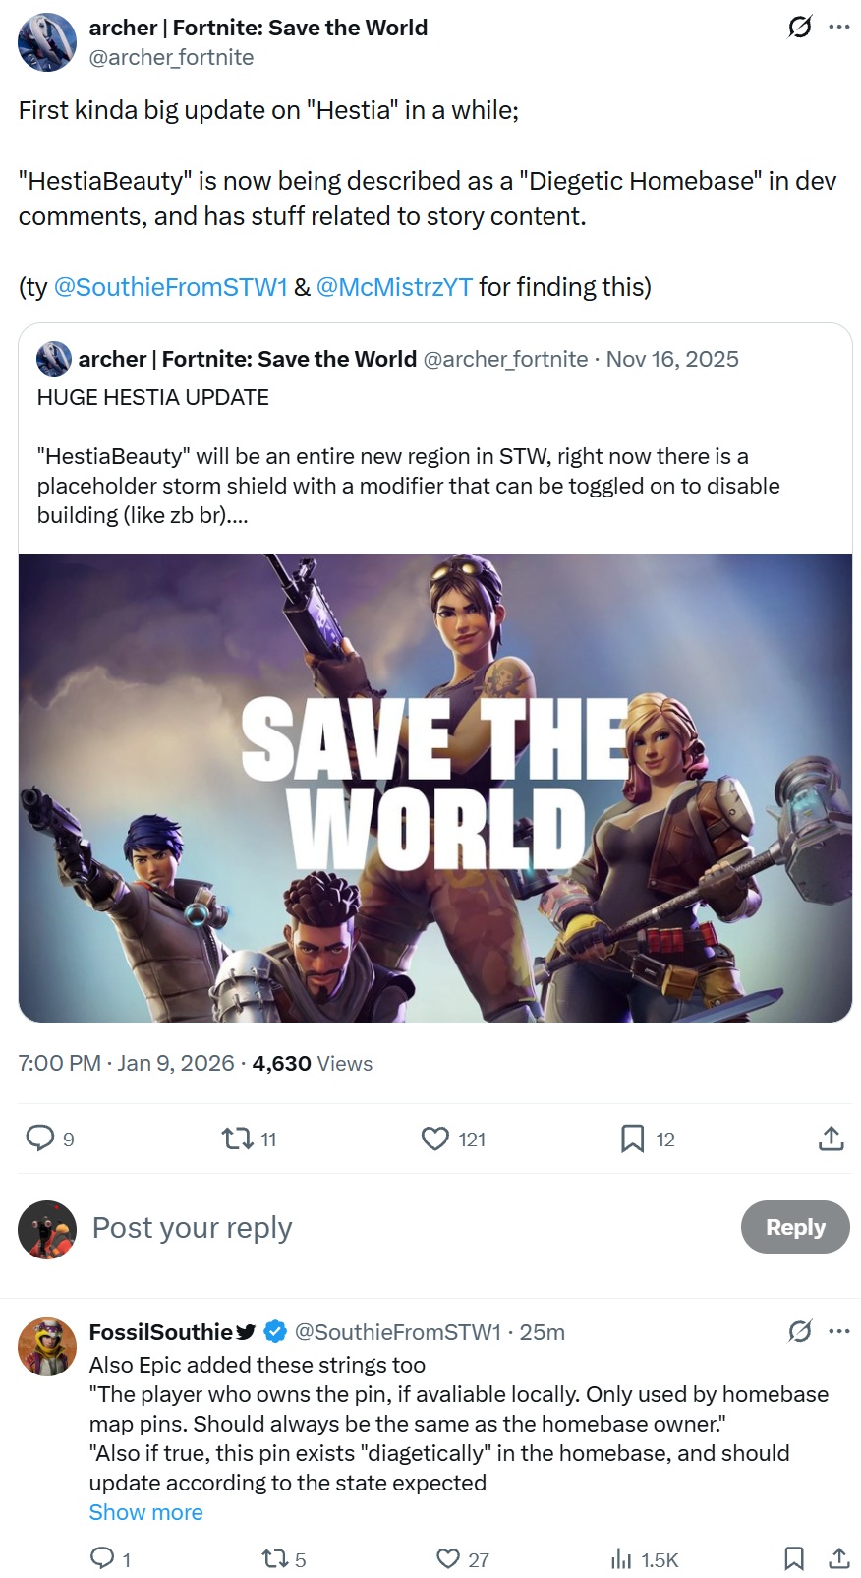Repost FossilSouthie's reply
This screenshot has width=861, height=1578.
point(274,1558)
